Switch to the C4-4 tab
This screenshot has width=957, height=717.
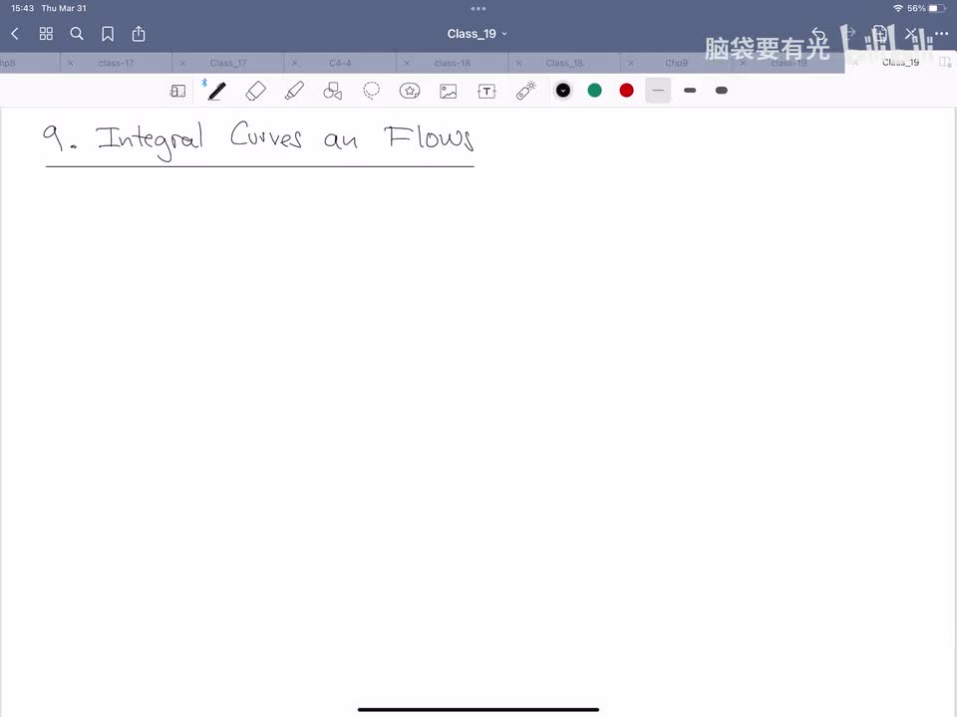(340, 63)
